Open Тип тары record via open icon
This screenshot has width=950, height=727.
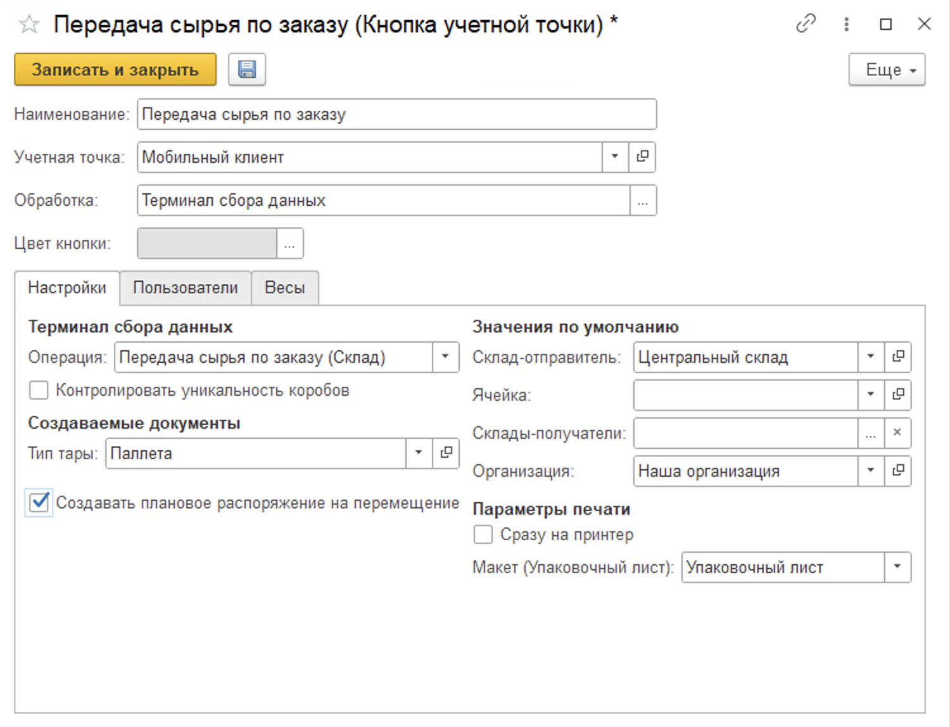pyautogui.click(x=446, y=453)
